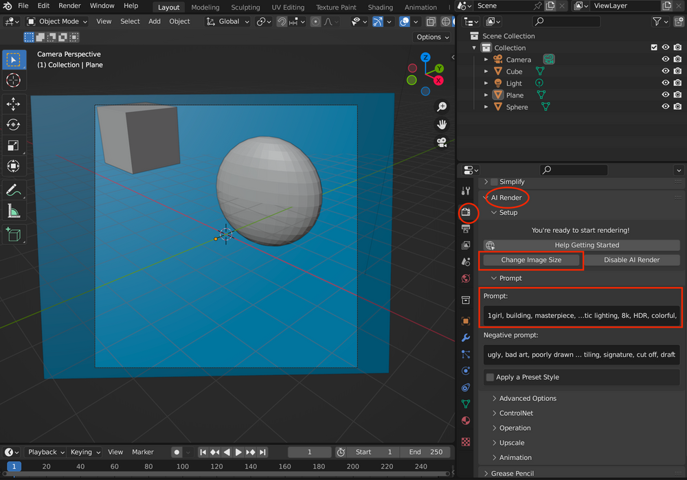Open the Render menu
The image size is (687, 480).
point(69,5)
